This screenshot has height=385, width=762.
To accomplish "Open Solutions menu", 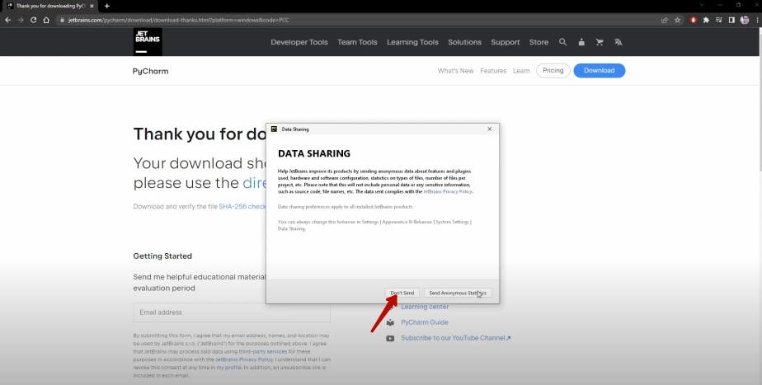I will click(x=464, y=42).
